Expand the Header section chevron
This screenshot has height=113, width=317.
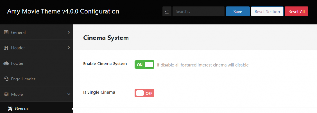(69, 48)
